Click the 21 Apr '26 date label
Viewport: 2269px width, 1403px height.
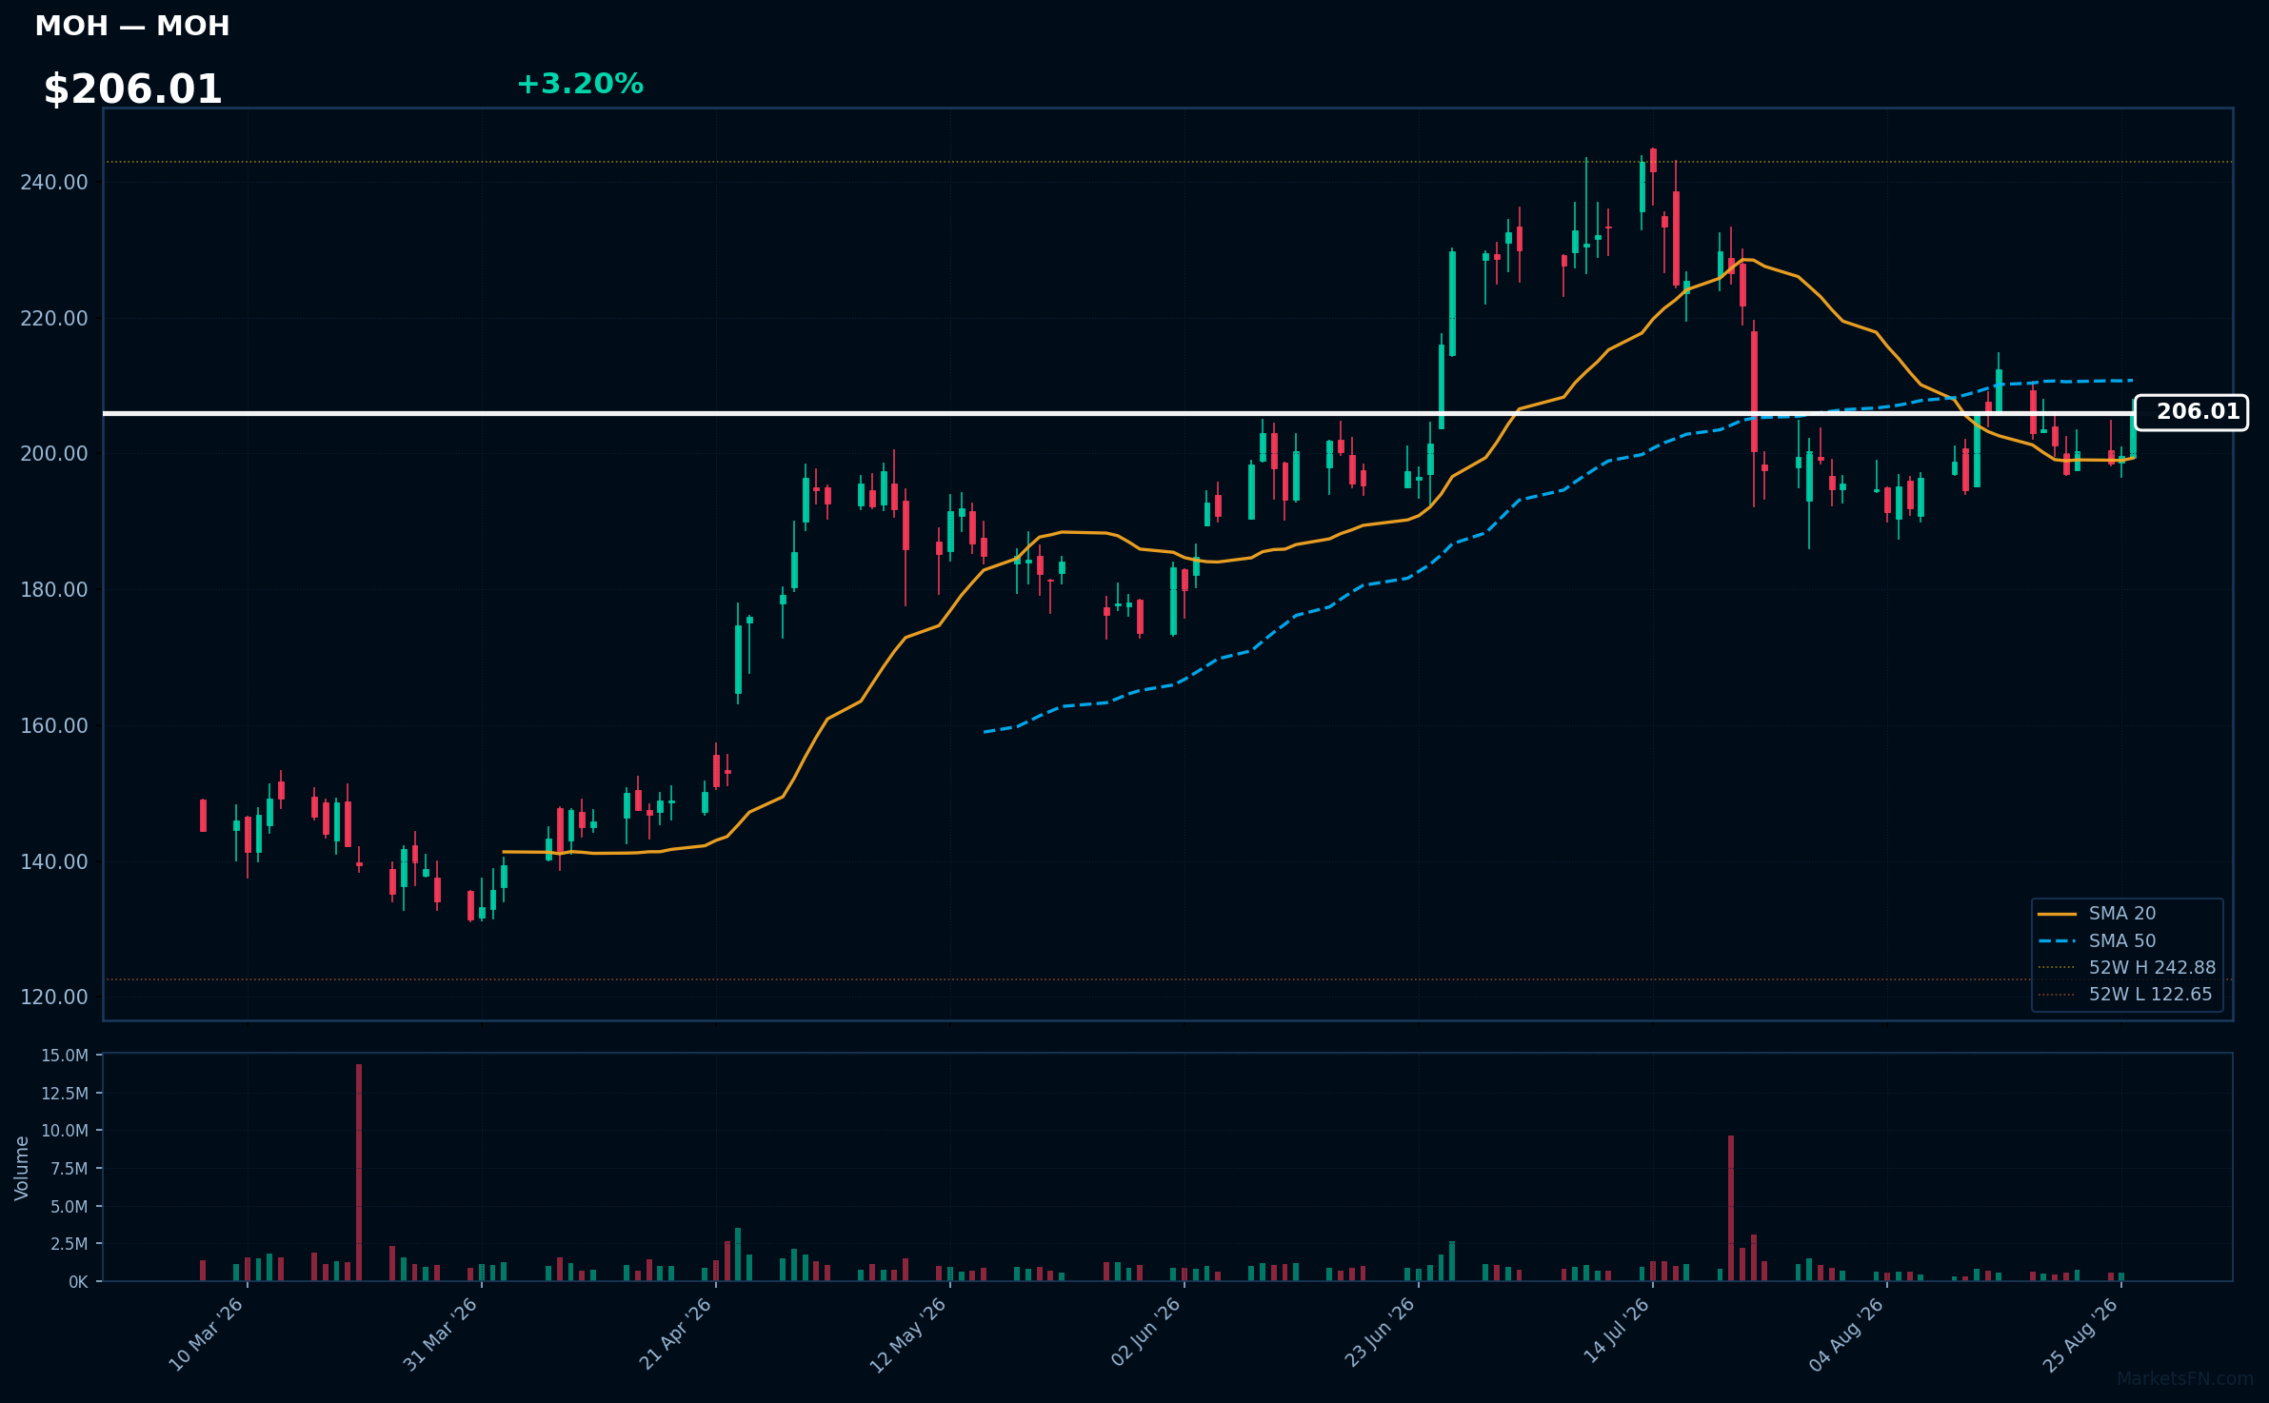[675, 1334]
